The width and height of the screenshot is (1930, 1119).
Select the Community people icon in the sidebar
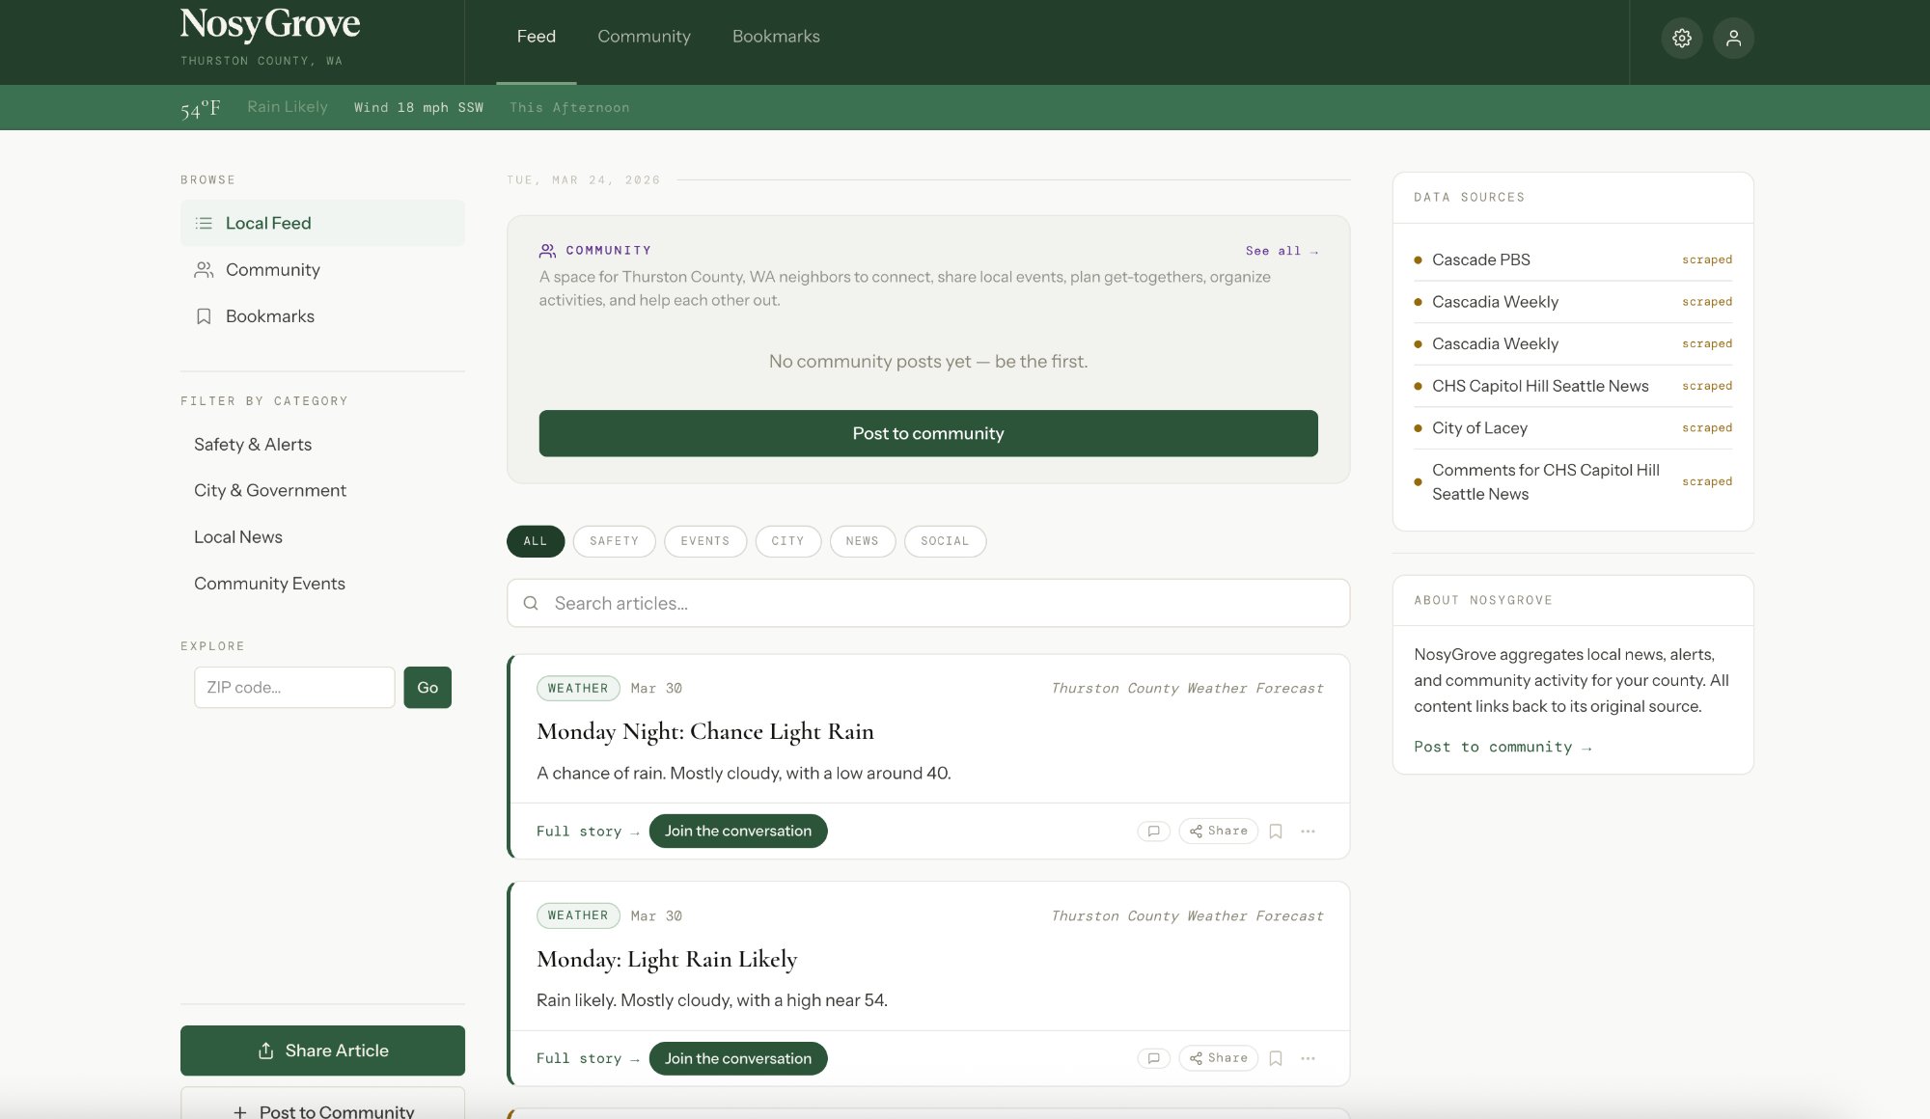coord(204,269)
